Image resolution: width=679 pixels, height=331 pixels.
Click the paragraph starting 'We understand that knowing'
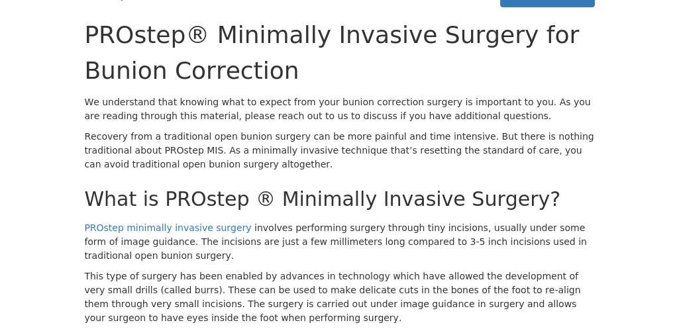click(x=337, y=109)
